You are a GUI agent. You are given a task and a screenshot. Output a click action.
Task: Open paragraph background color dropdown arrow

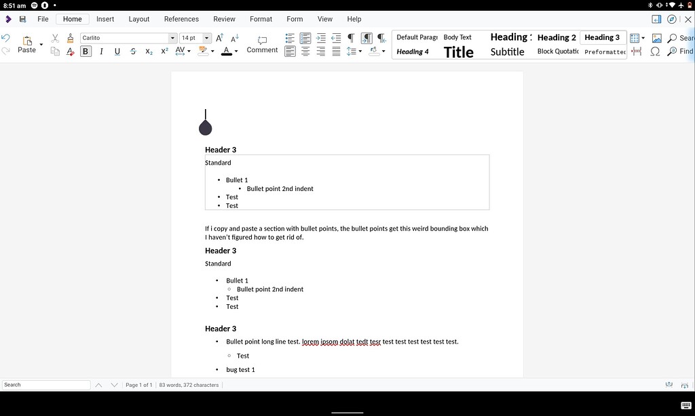click(x=383, y=51)
